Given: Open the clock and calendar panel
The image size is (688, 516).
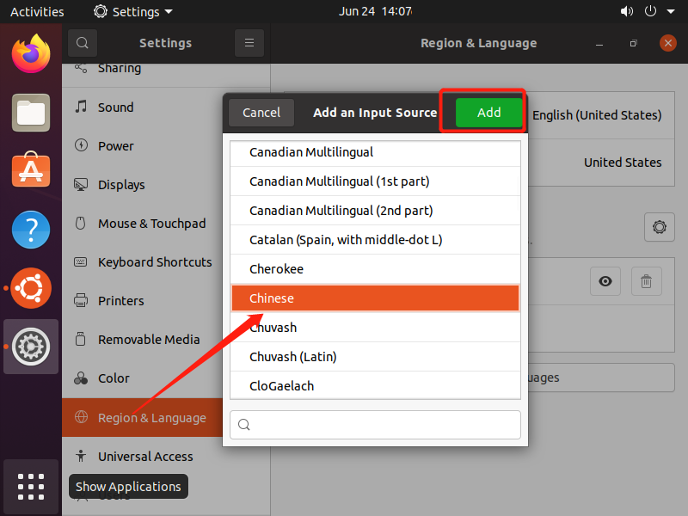Looking at the screenshot, I should (x=375, y=12).
